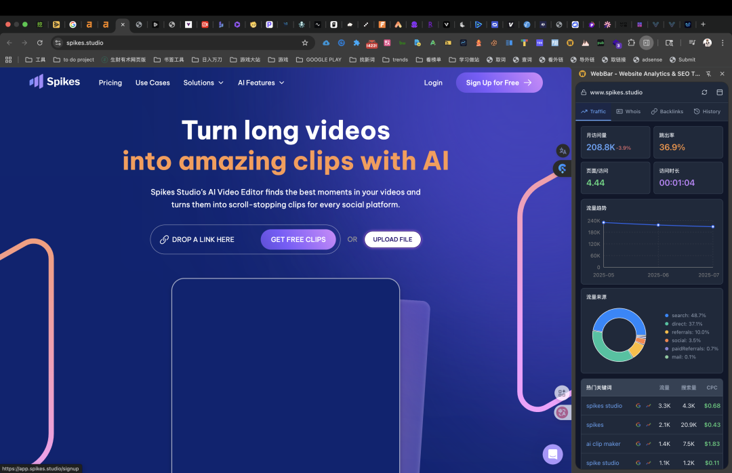Click the QR grid floating icon
This screenshot has width=732, height=473.
(562, 393)
